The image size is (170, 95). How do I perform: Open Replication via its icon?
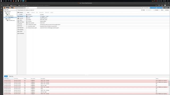(x=18, y=28)
